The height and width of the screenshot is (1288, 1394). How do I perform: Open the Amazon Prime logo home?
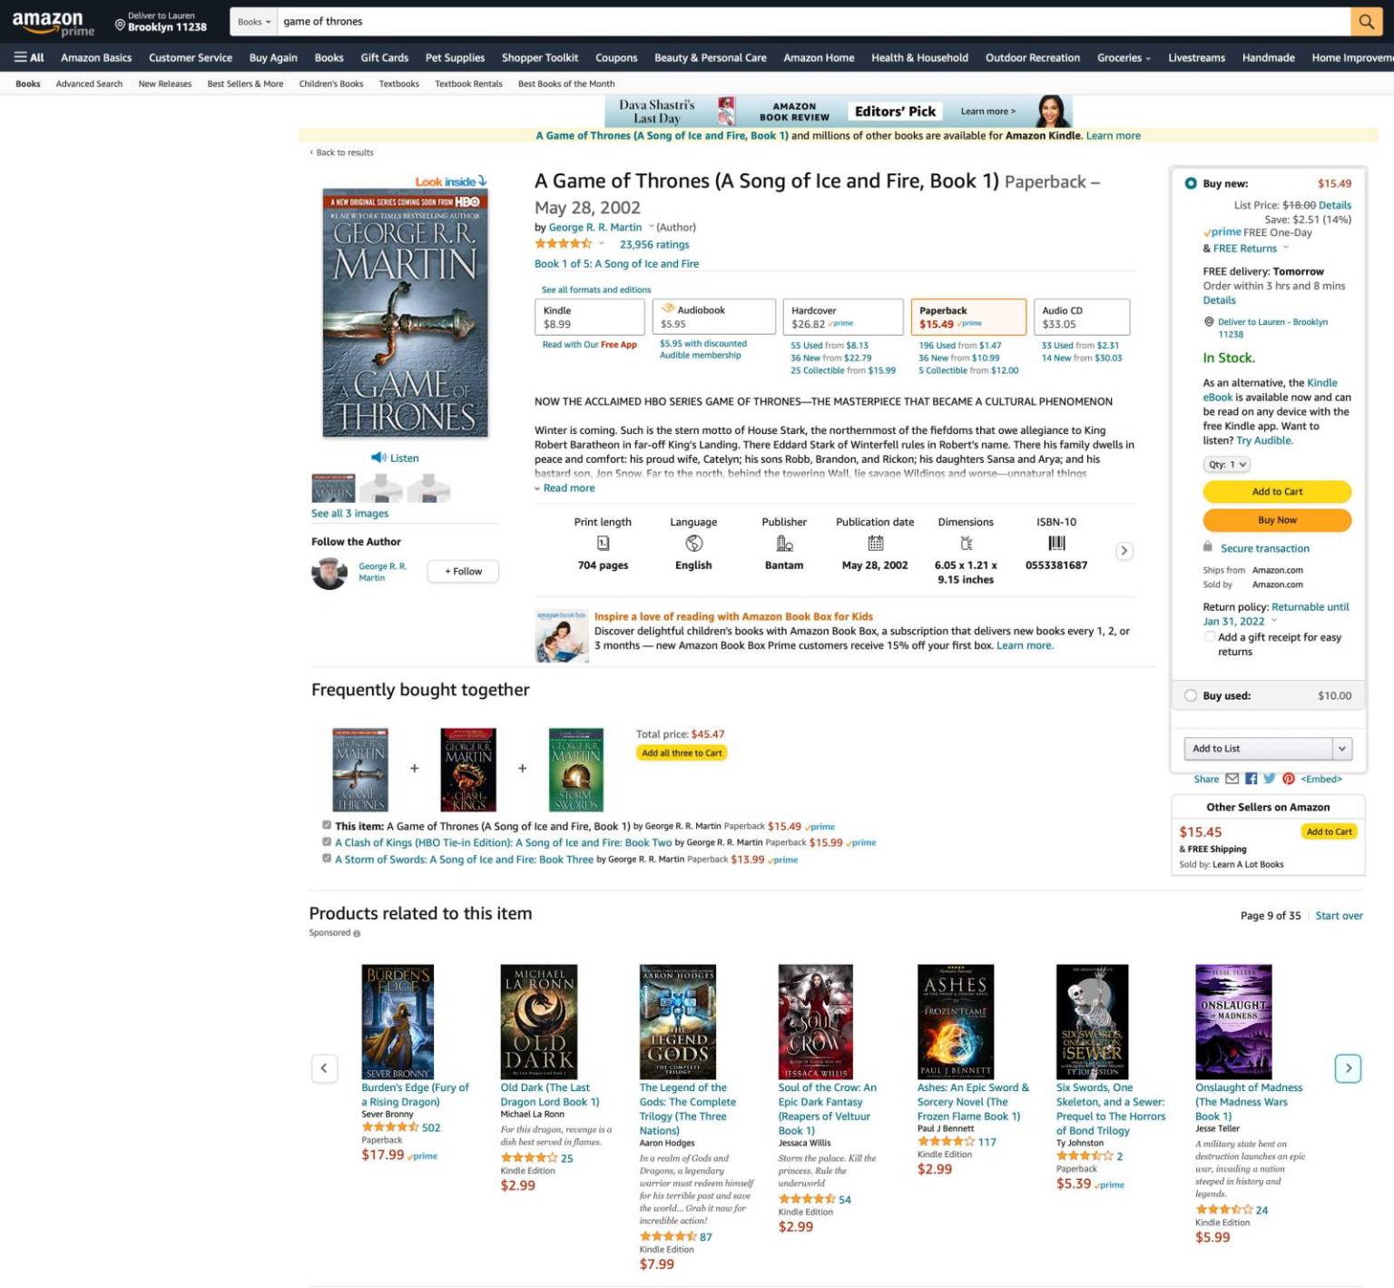(x=53, y=23)
